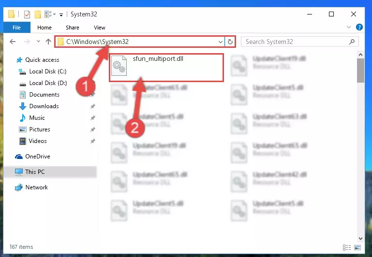
Task: Click the New folder quick access icon
Action: tap(37, 14)
